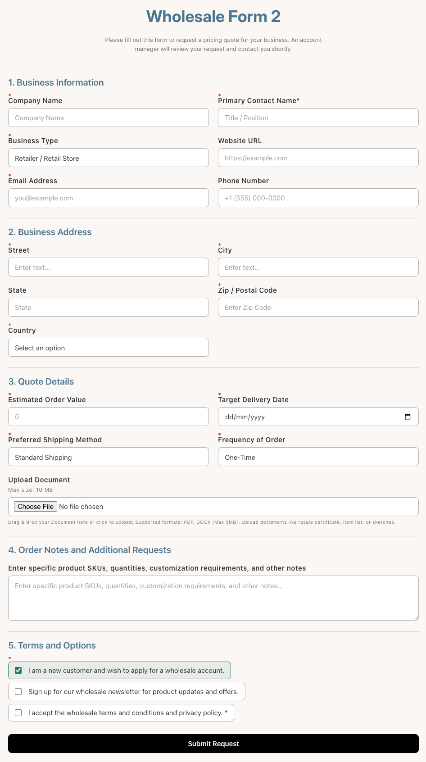Accept the wholesale terms and conditions checkbox

pyautogui.click(x=18, y=712)
